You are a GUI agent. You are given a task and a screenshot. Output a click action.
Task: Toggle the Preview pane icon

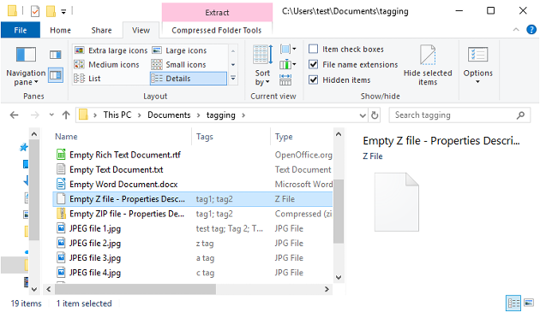point(56,55)
